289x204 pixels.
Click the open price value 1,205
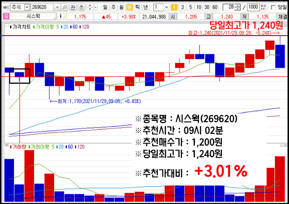click(x=191, y=17)
